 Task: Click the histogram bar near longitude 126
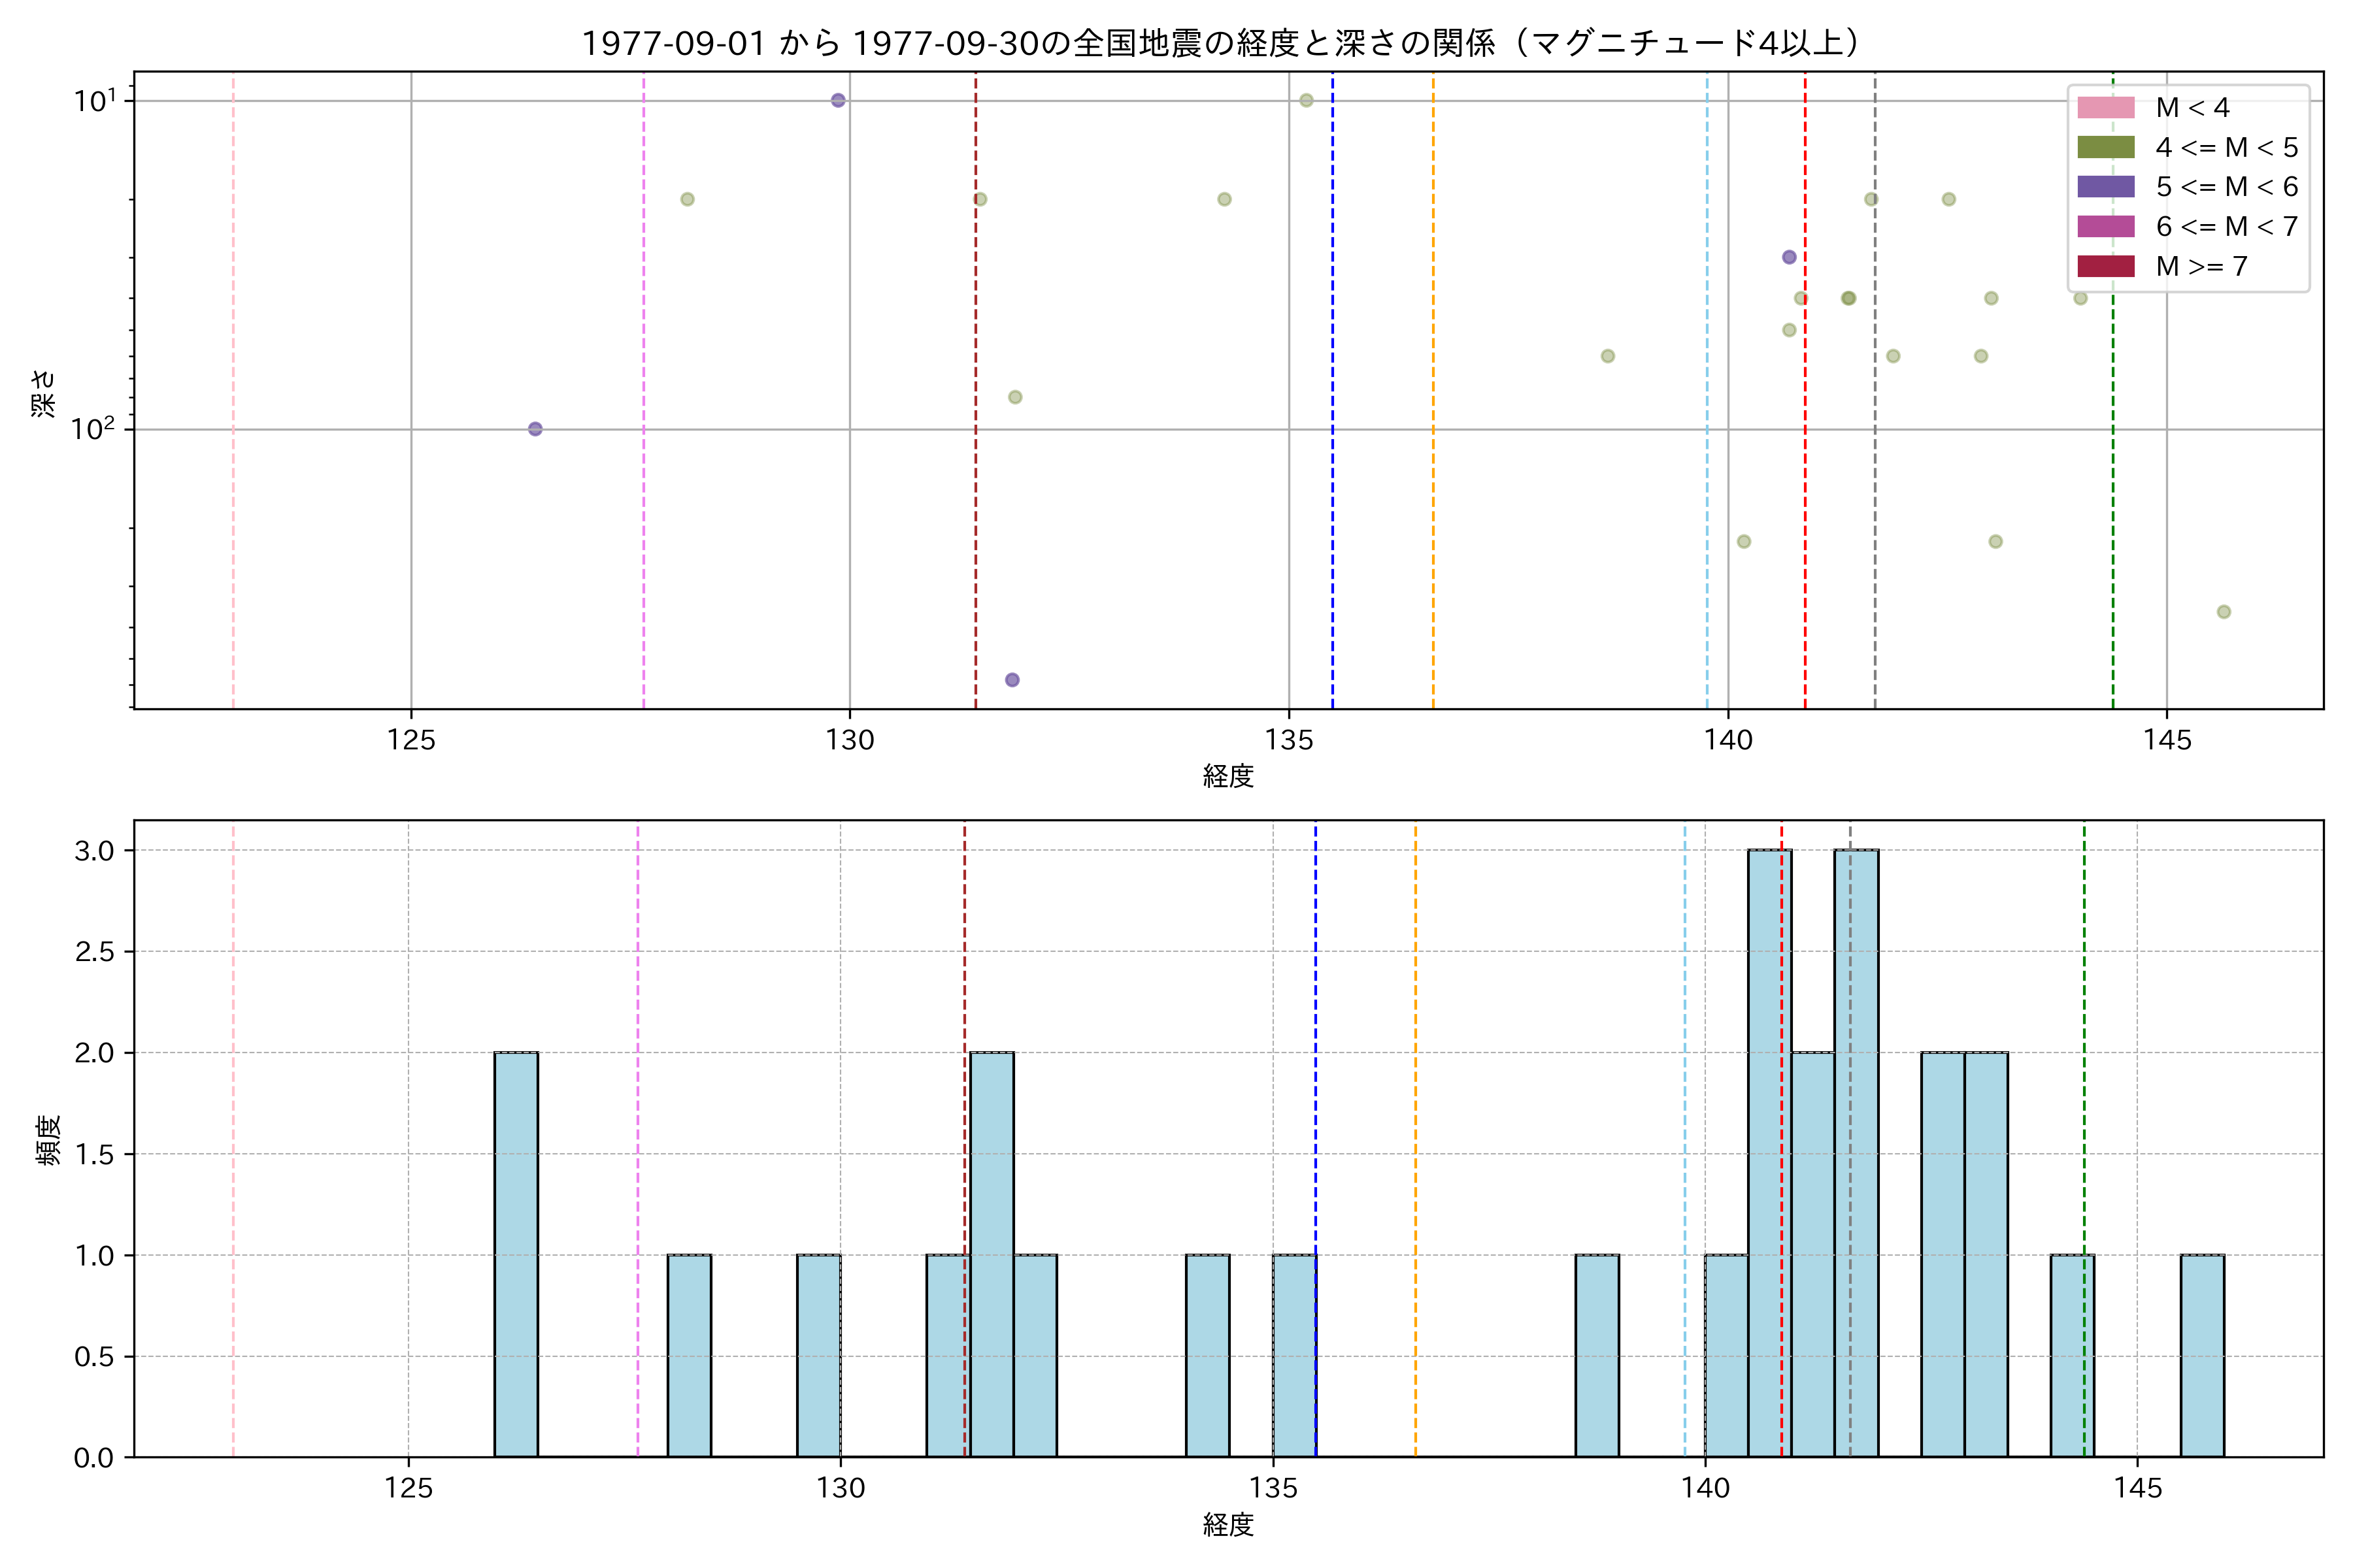516,1255
